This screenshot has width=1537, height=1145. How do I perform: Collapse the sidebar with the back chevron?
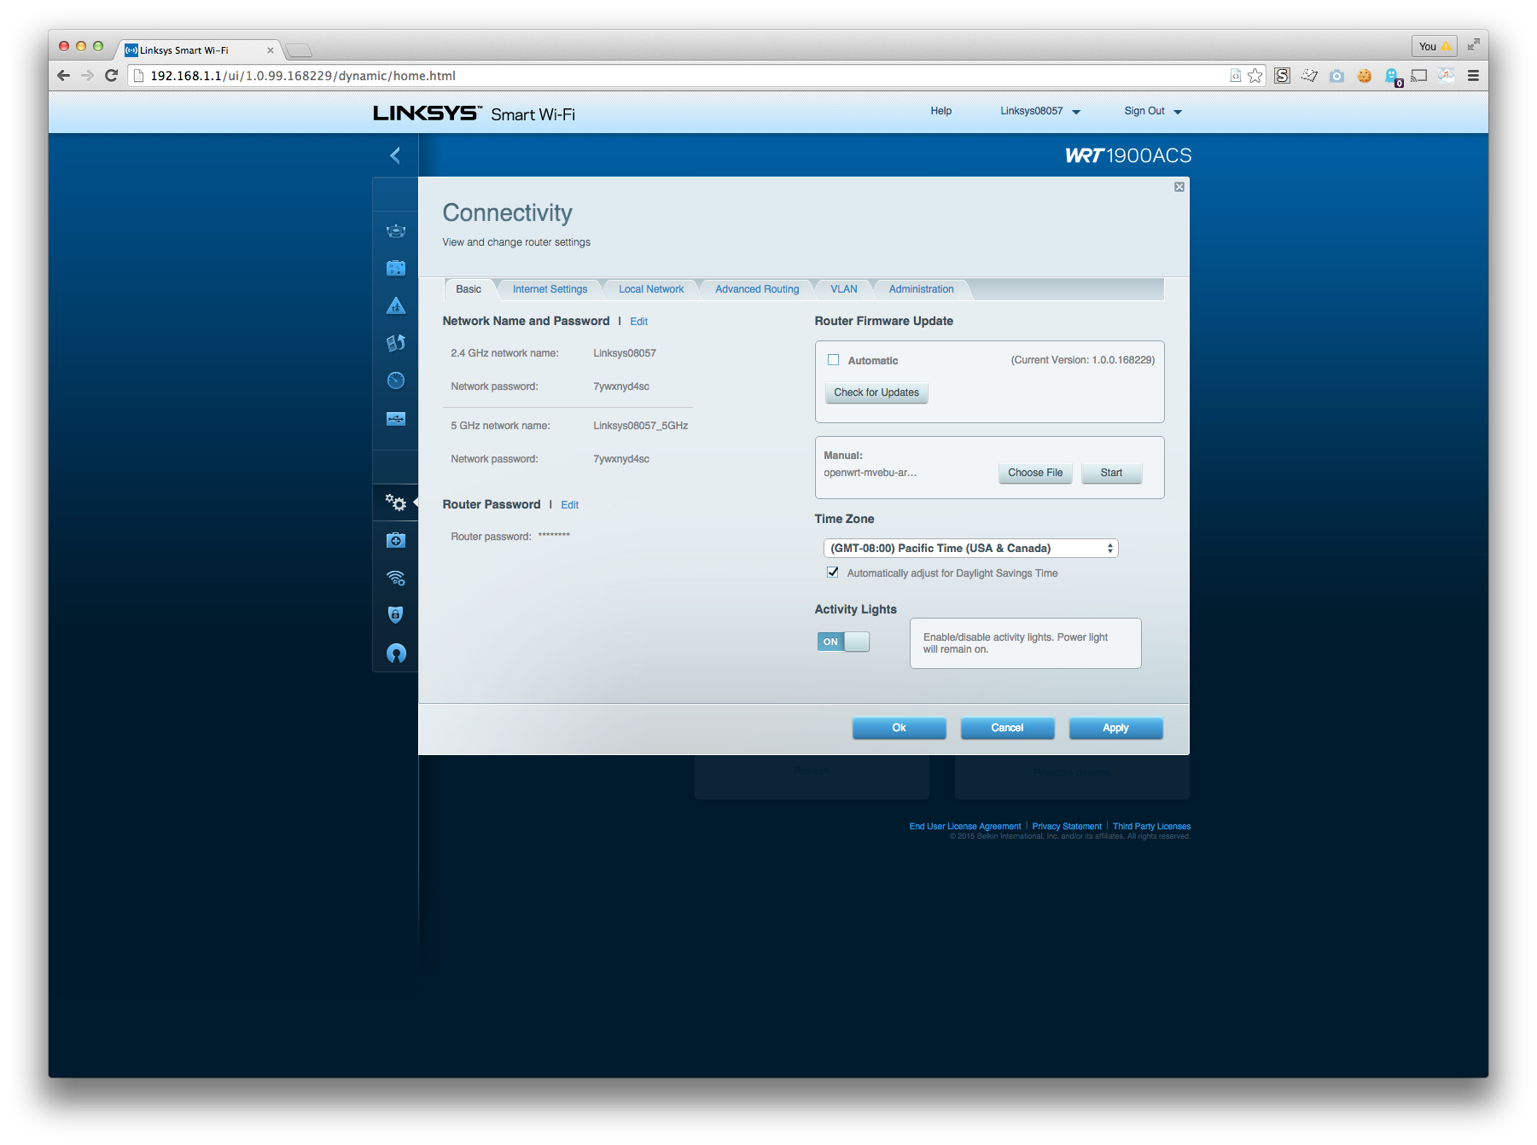click(395, 155)
